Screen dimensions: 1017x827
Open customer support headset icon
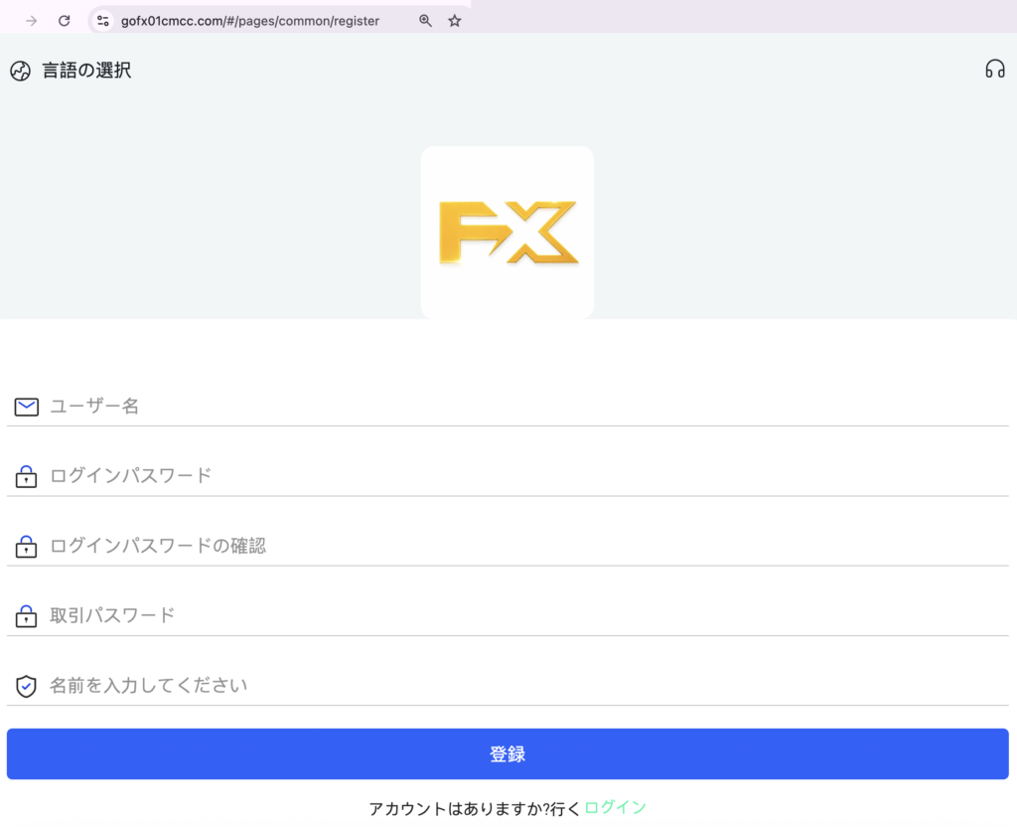click(x=995, y=69)
